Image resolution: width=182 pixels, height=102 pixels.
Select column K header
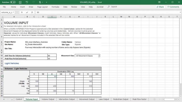[105, 17]
